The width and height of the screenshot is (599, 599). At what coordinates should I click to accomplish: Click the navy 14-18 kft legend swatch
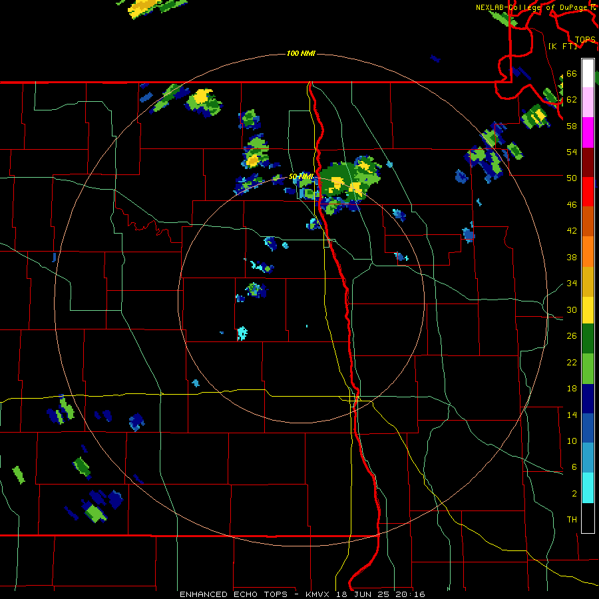point(588,399)
